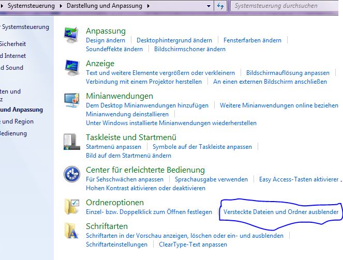The height and width of the screenshot is (260, 343).
Task: Select Bedienung category in sidebar
Action: click(13, 133)
